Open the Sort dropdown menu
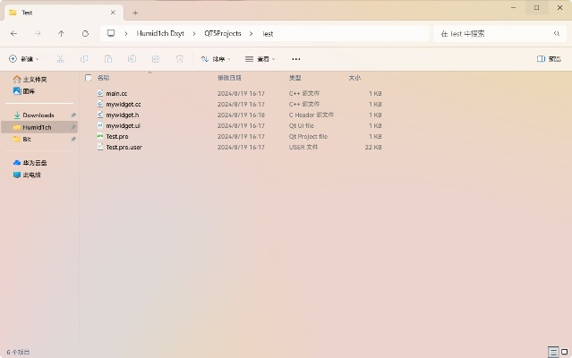Image resolution: width=572 pixels, height=358 pixels. [216, 59]
